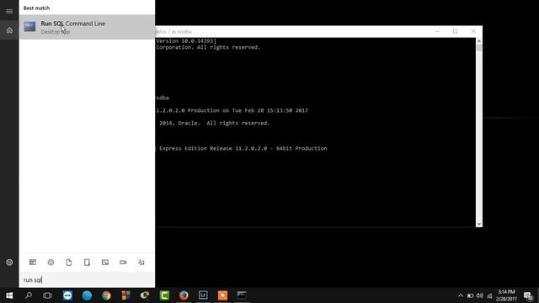The image size is (539, 303).
Task: Maximize the sqlplus console window
Action: 455,31
